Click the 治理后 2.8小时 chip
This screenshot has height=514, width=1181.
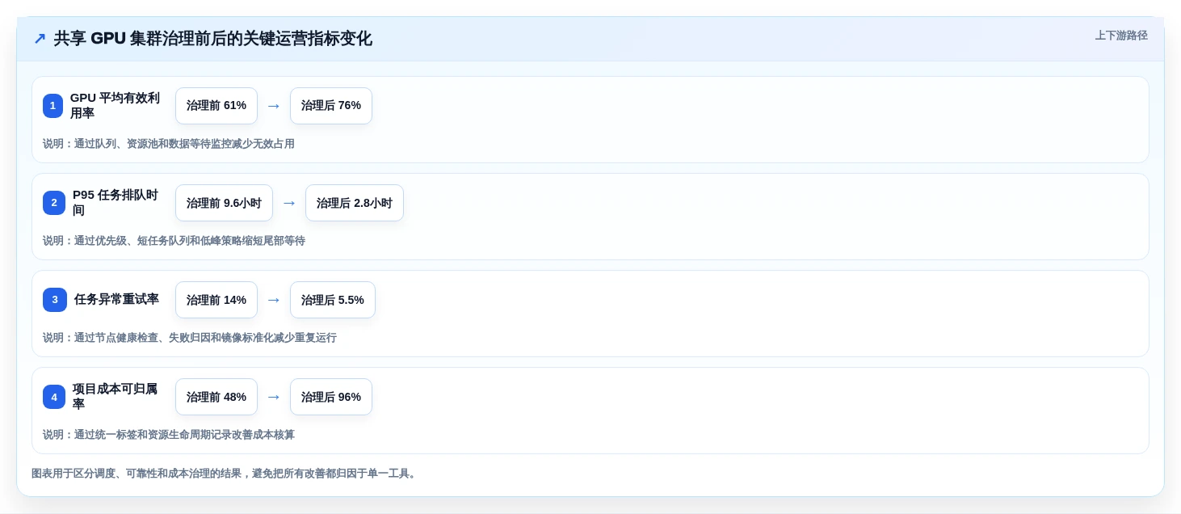point(355,203)
